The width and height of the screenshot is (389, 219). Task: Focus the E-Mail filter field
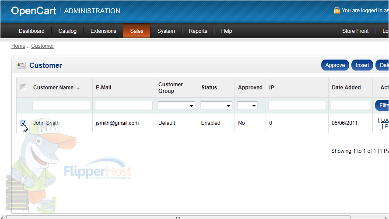(x=124, y=105)
